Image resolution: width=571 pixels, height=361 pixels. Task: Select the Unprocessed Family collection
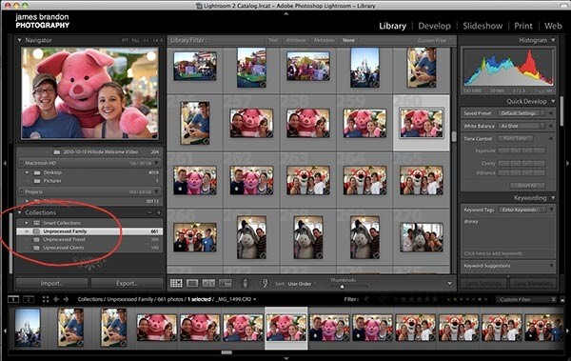[89, 231]
